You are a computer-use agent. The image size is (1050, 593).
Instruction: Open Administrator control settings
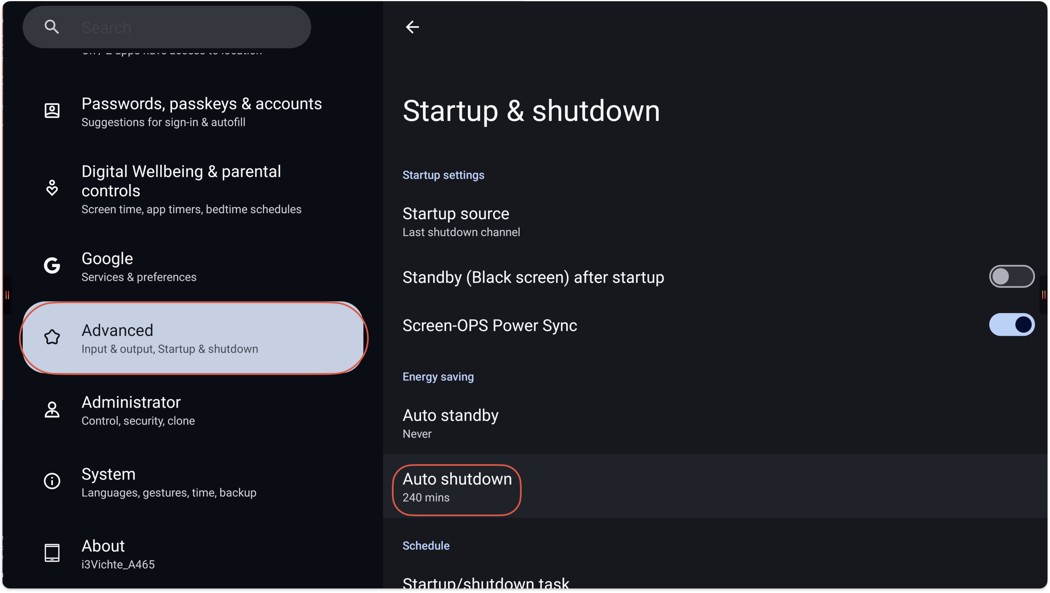click(x=138, y=410)
